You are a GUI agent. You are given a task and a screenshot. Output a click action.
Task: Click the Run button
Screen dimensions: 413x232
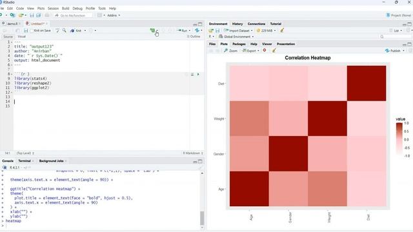coord(182,31)
